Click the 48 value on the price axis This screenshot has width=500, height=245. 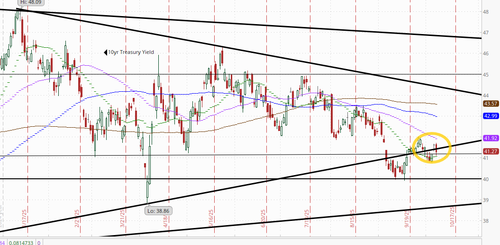[x=486, y=12]
